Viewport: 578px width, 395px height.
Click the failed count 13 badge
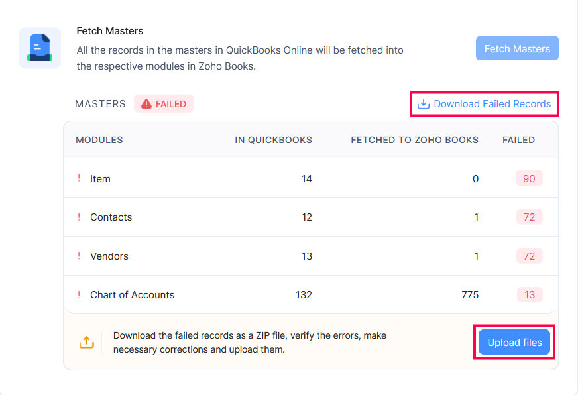[529, 295]
